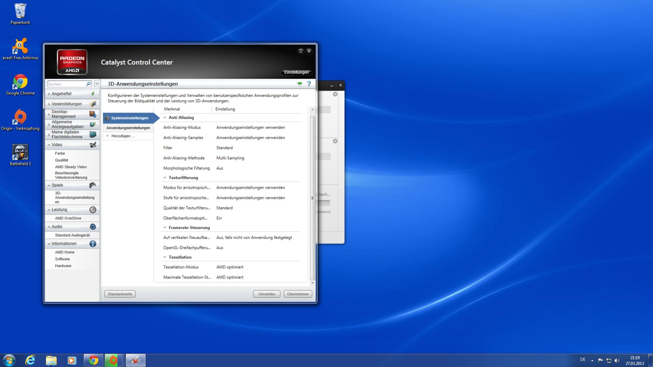Collapse the Texturfilterung group
This screenshot has width=653, height=367.
pyautogui.click(x=165, y=178)
